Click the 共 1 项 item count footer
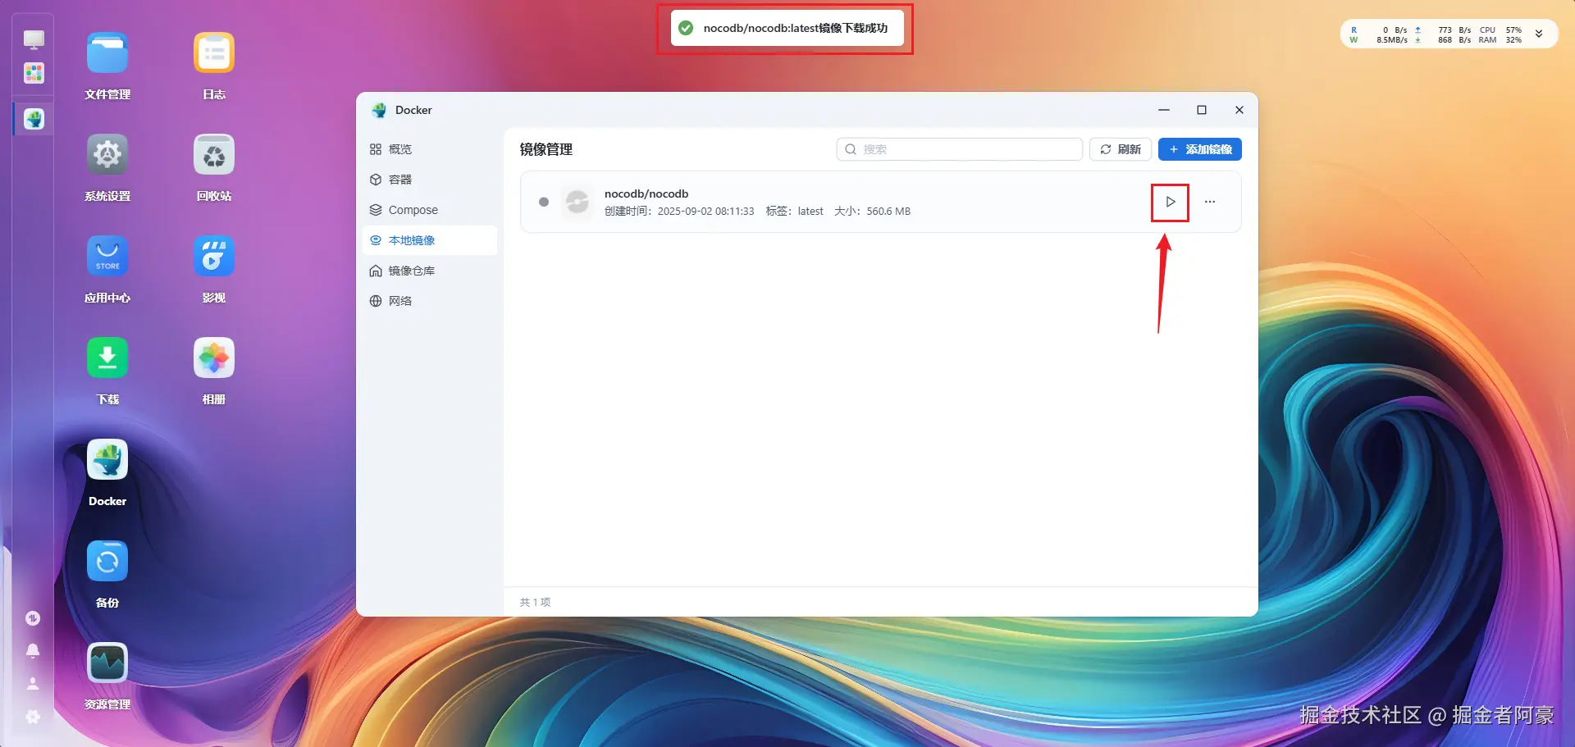This screenshot has width=1575, height=747. pos(535,602)
